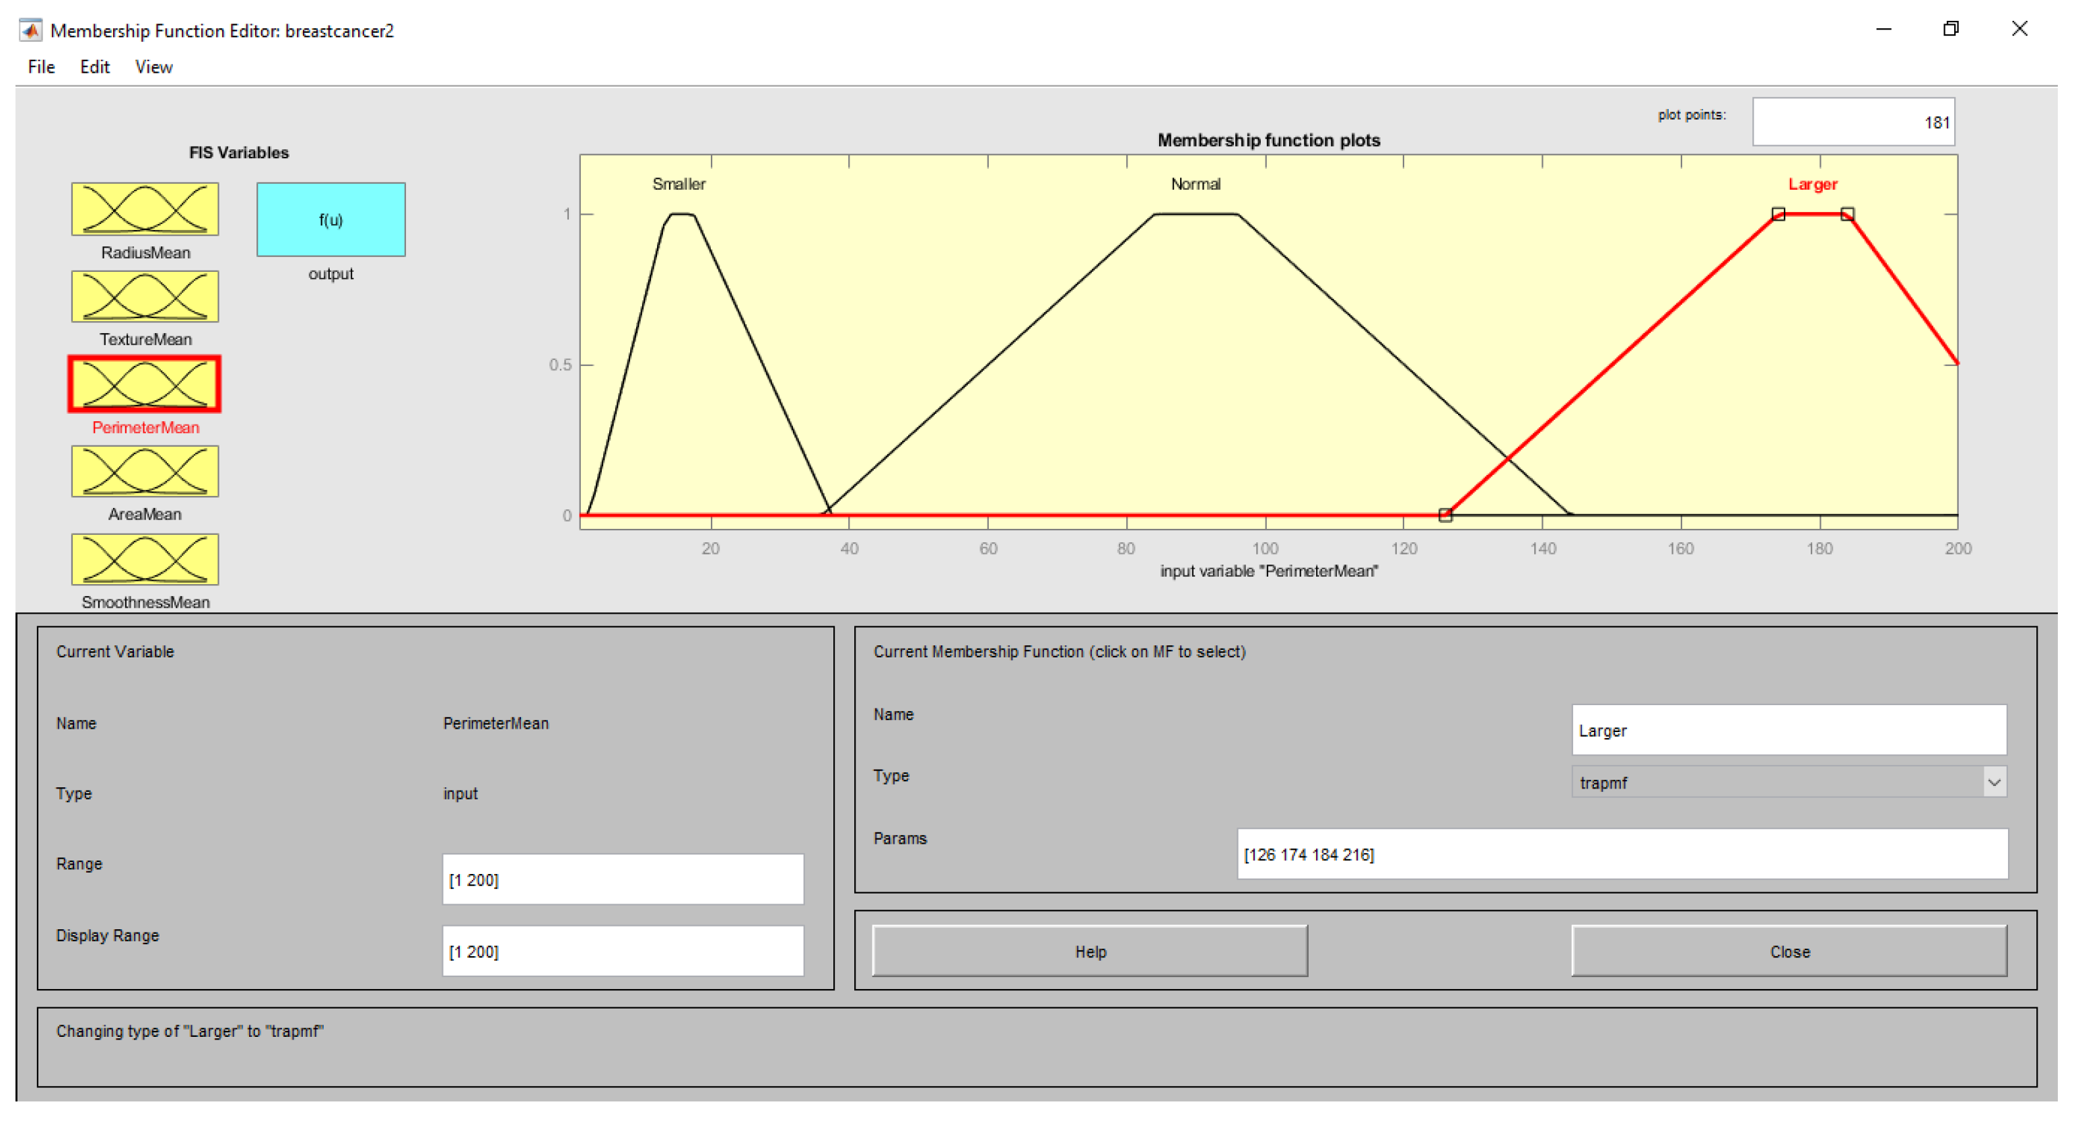Click the Larger curve bottom-left control handle

pos(1445,515)
